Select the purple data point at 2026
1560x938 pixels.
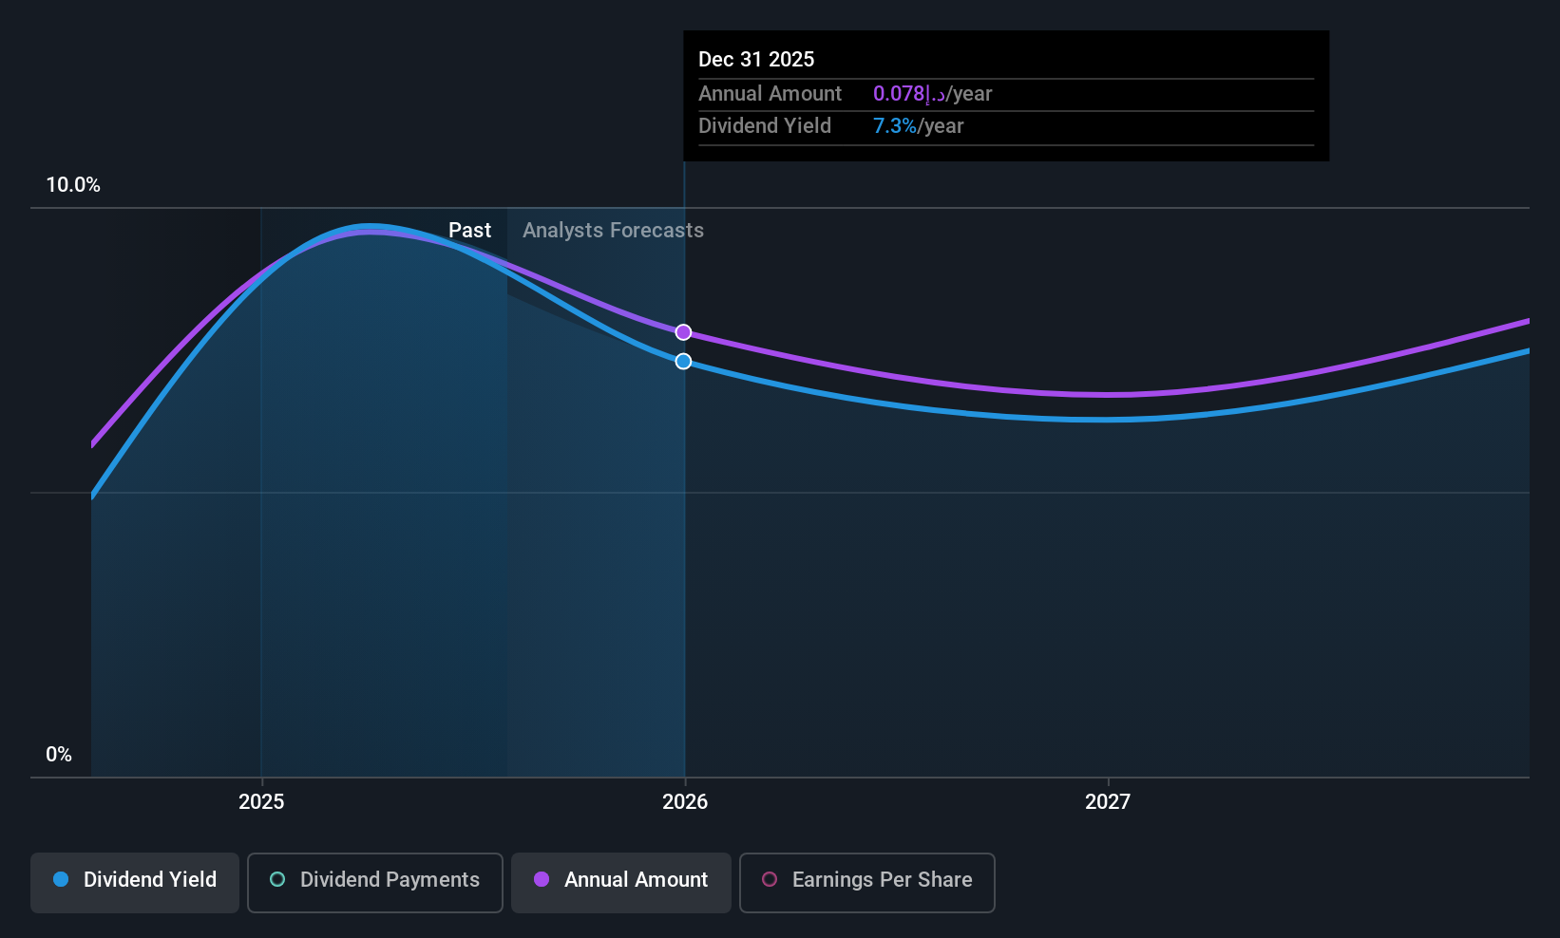coord(683,332)
